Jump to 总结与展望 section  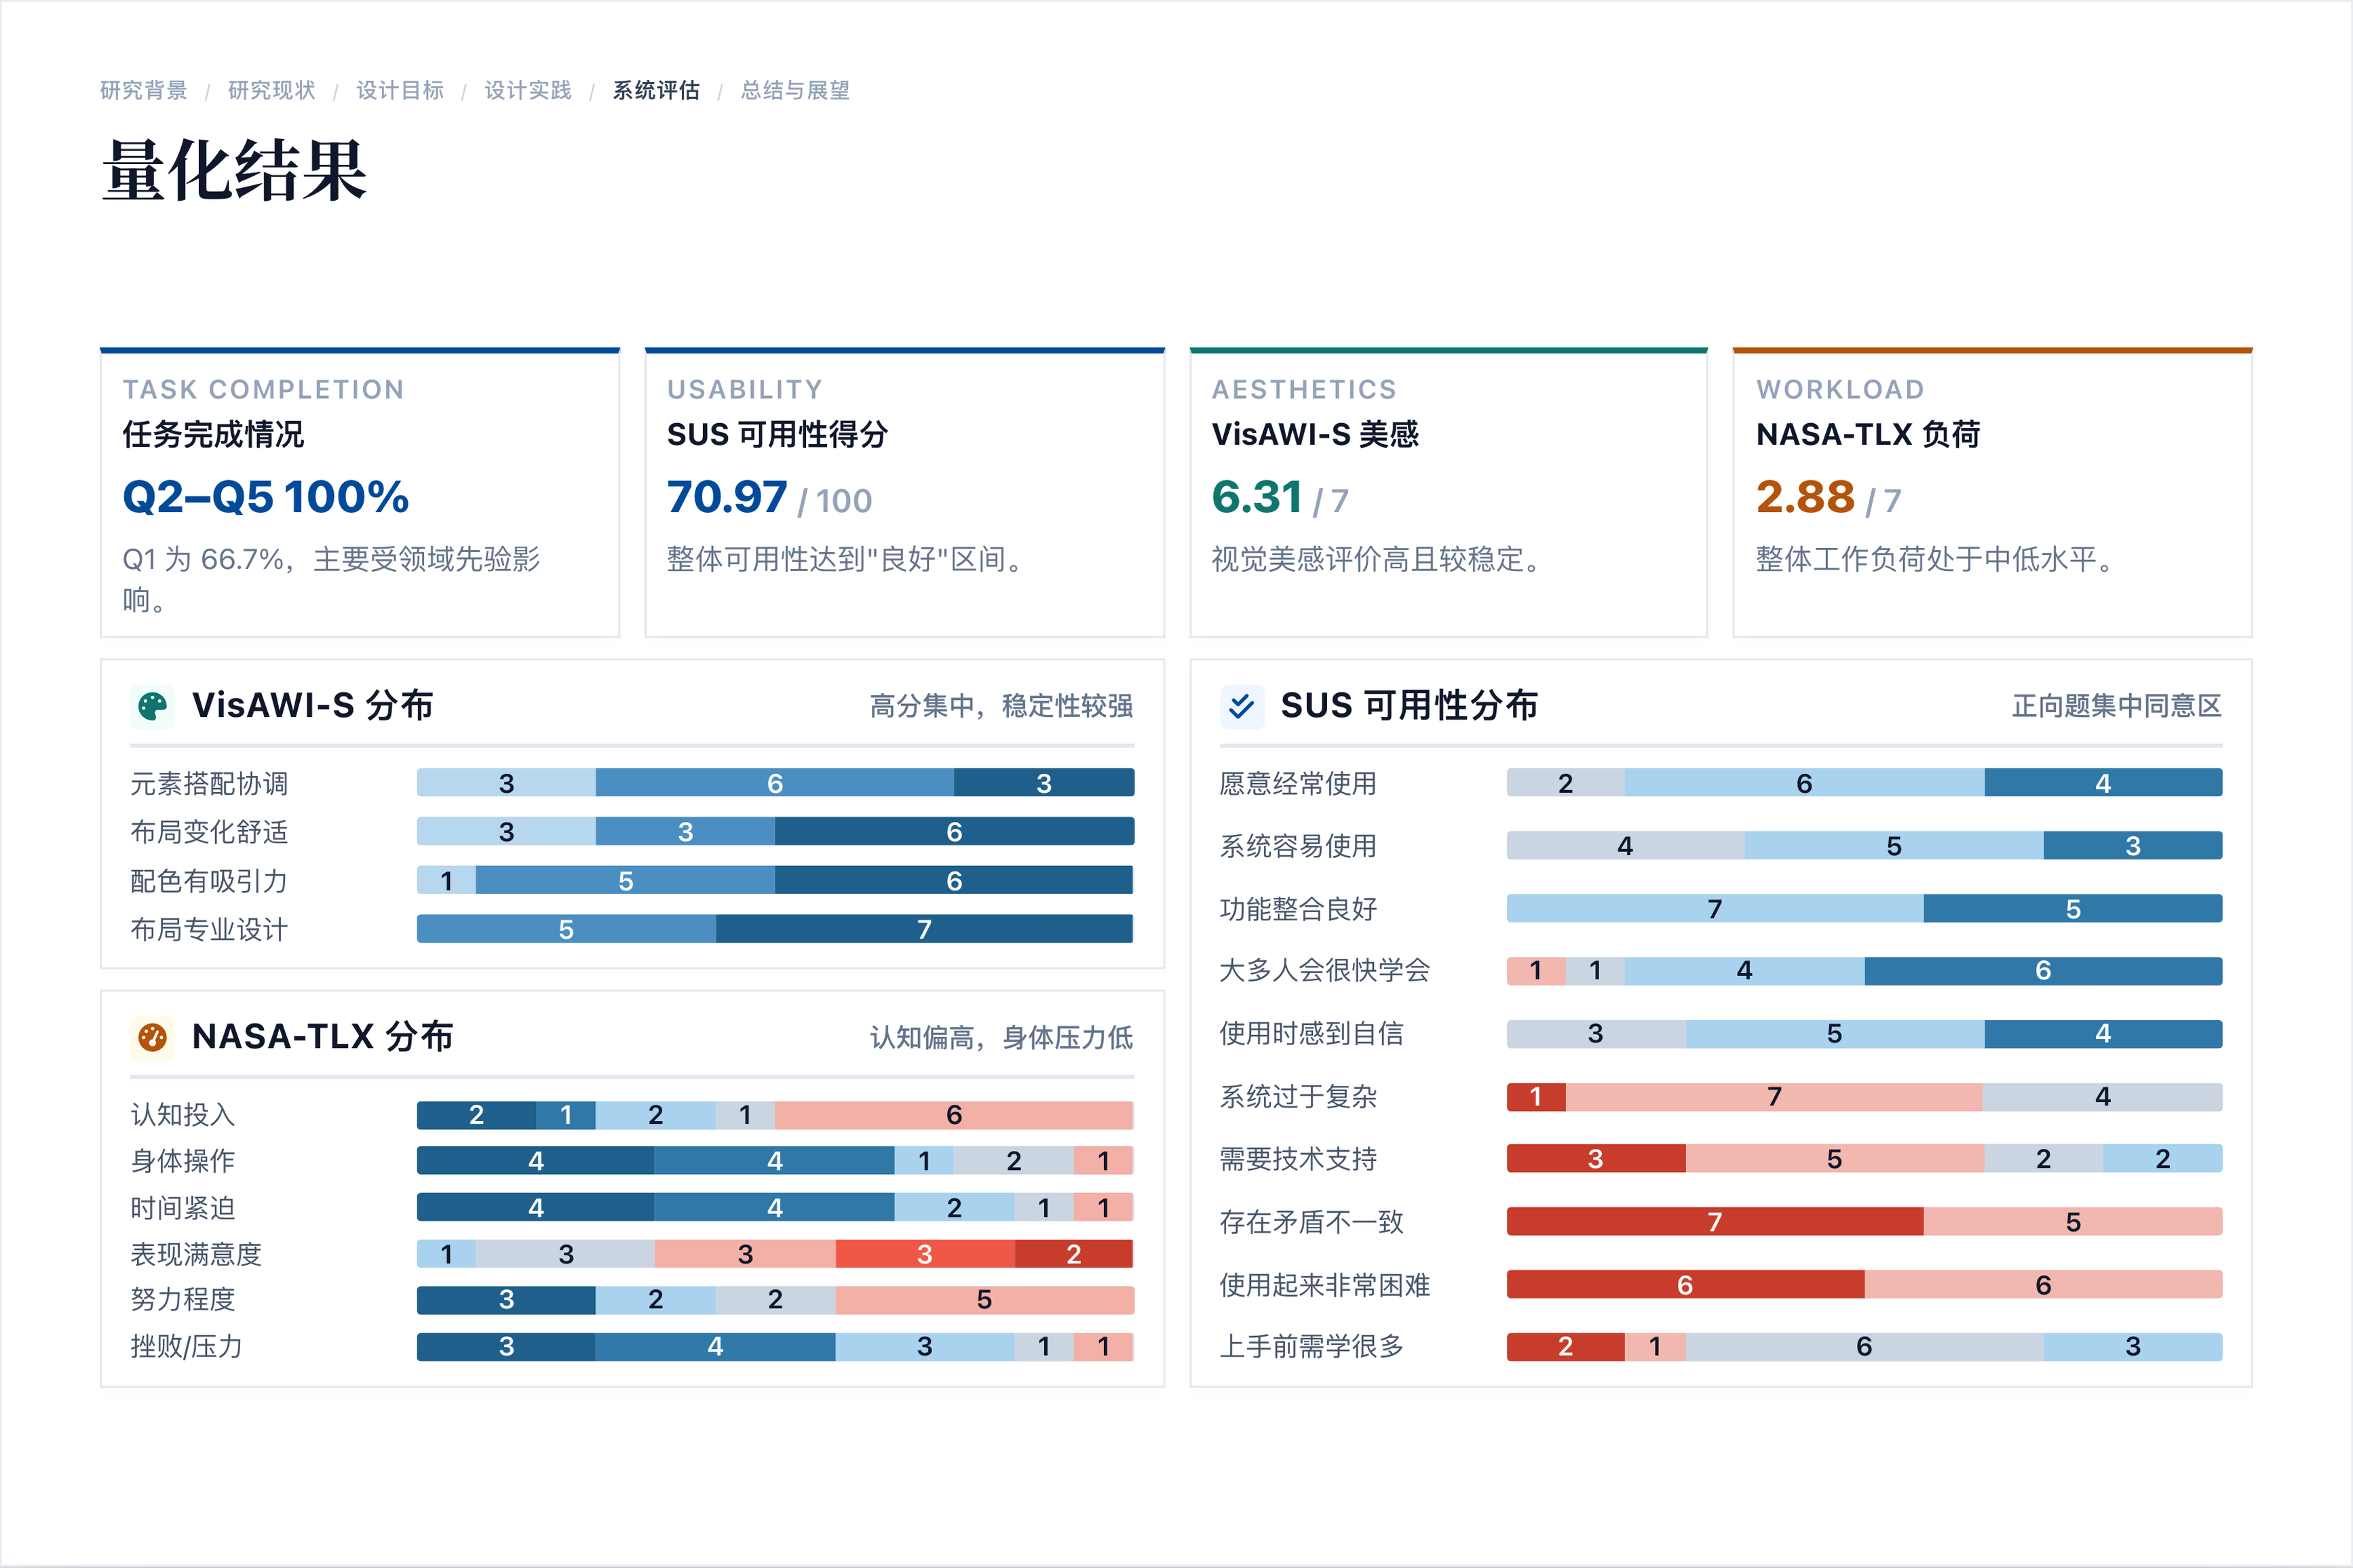pos(795,90)
